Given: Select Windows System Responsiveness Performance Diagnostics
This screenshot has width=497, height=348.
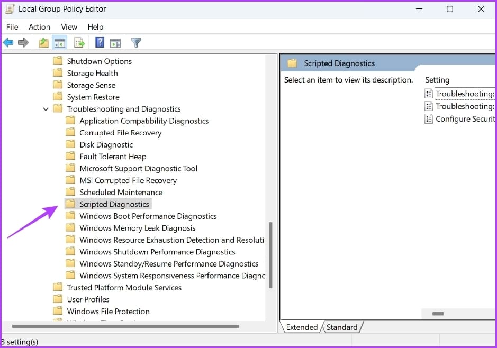Looking at the screenshot, I should 172,276.
